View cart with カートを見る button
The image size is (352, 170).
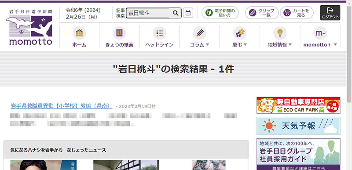297,13
